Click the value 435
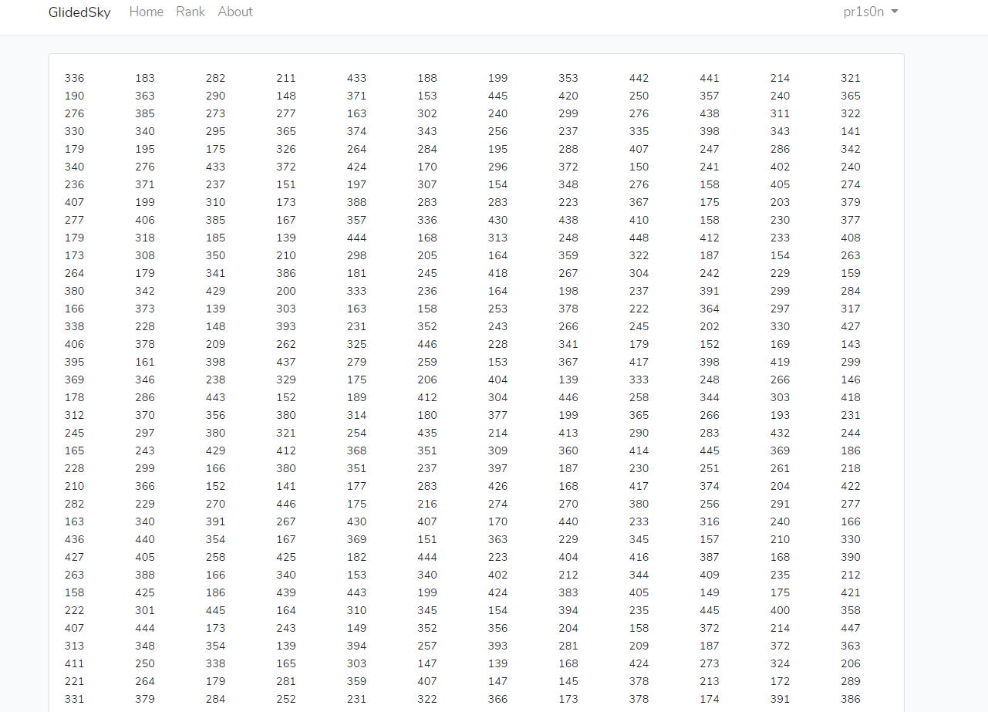 point(427,433)
